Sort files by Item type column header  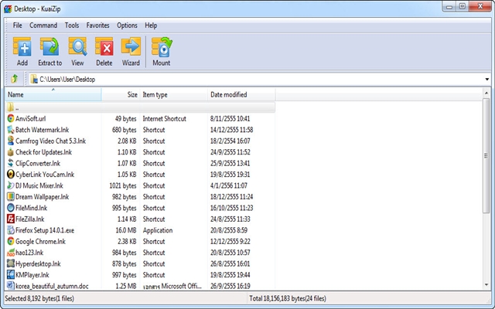click(173, 94)
